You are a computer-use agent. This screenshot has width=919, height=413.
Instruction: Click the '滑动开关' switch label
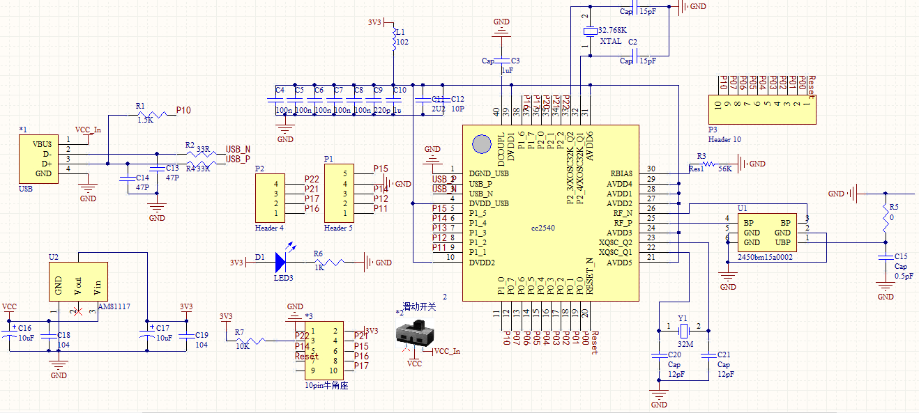(419, 306)
